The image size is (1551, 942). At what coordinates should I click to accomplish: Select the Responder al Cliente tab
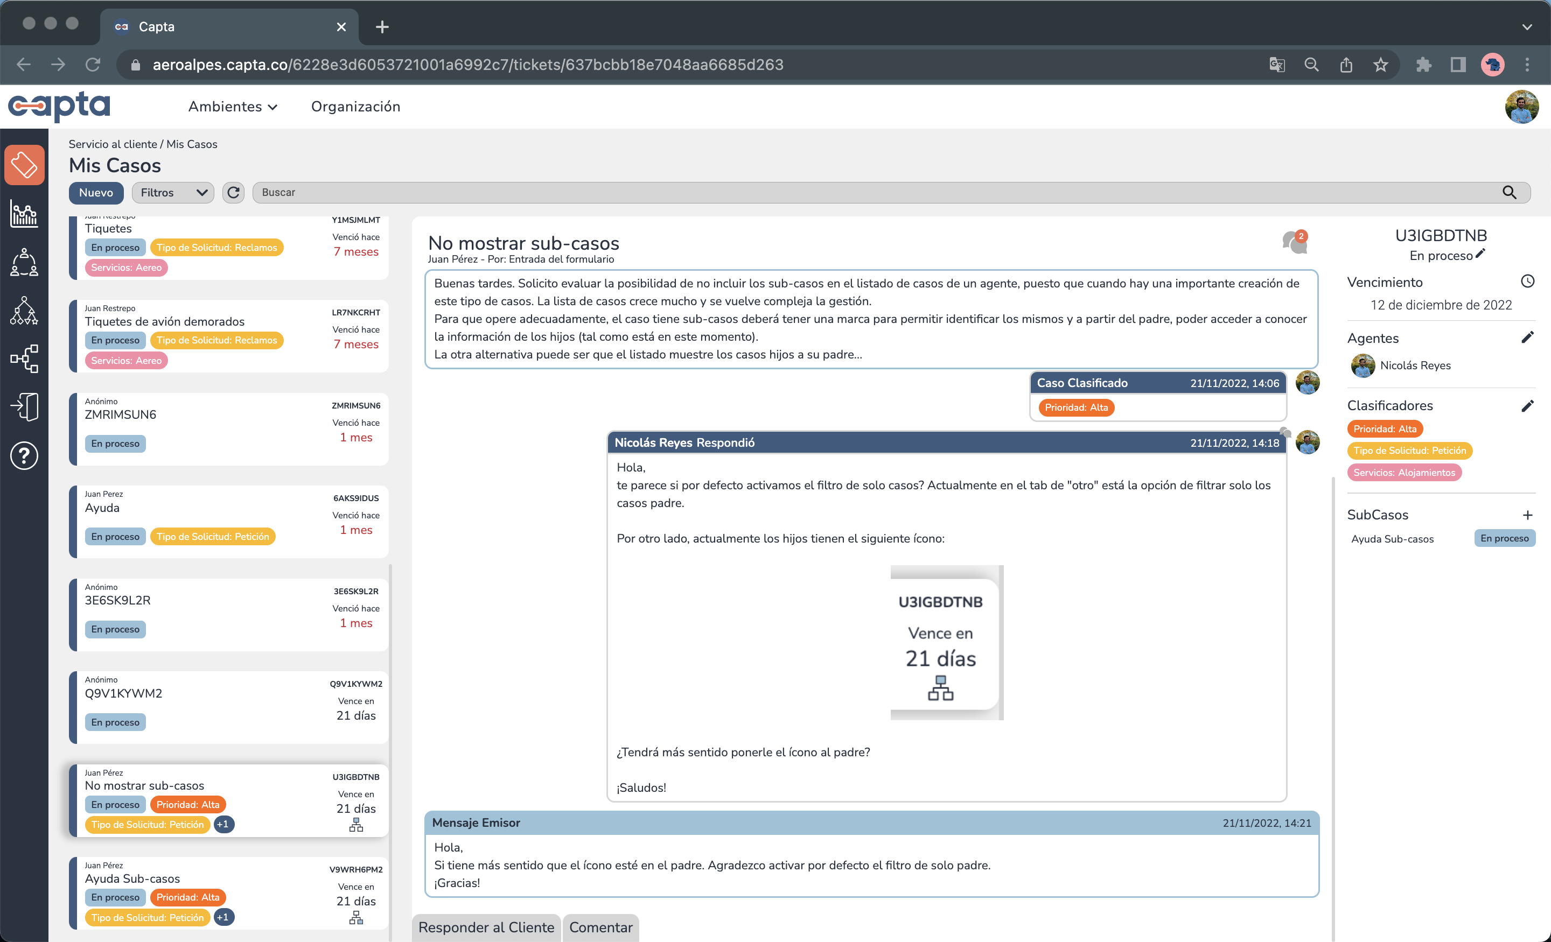point(486,927)
